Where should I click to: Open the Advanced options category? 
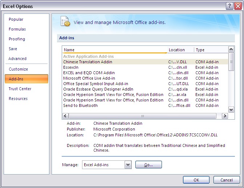[x=17, y=59]
